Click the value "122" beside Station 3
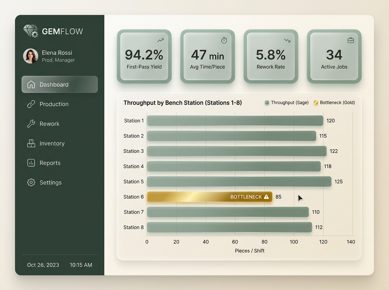 coord(334,151)
